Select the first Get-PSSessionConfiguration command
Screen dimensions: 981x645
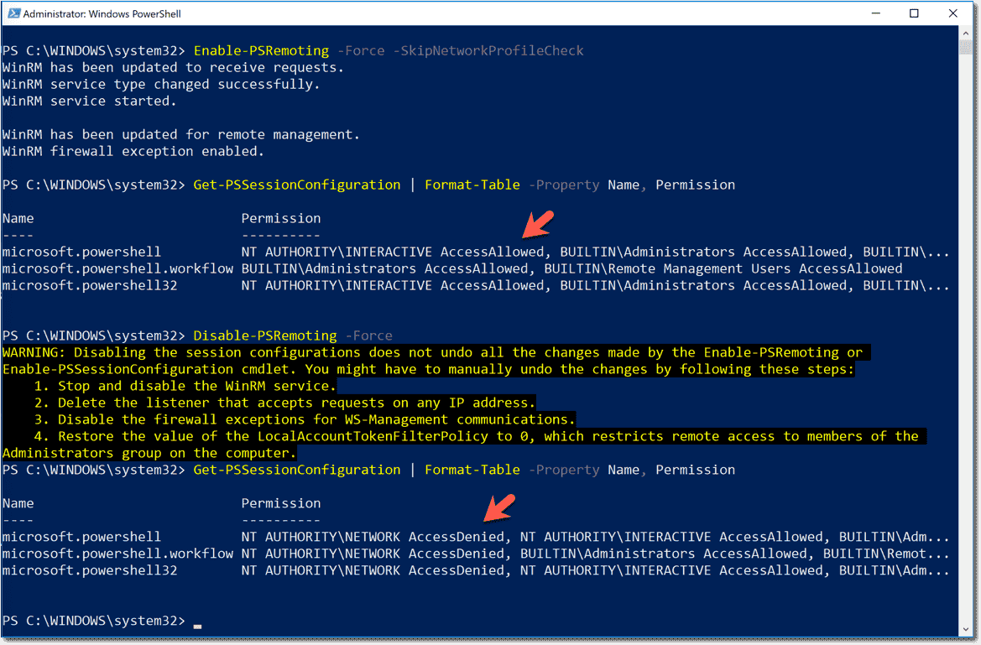tap(296, 185)
